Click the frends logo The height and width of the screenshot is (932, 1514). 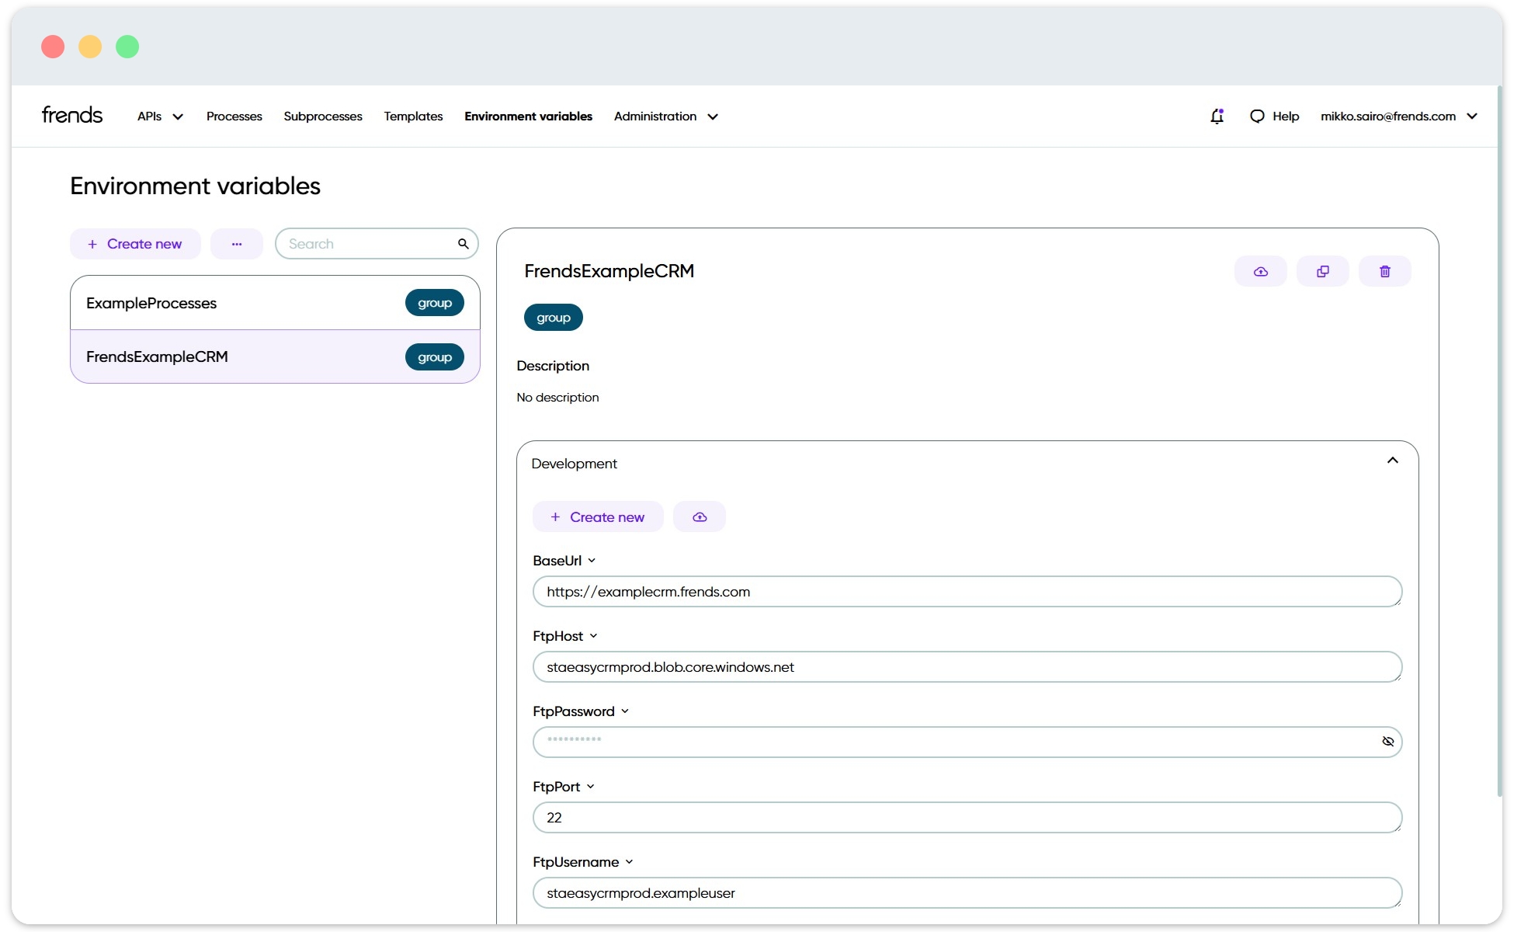click(x=72, y=116)
